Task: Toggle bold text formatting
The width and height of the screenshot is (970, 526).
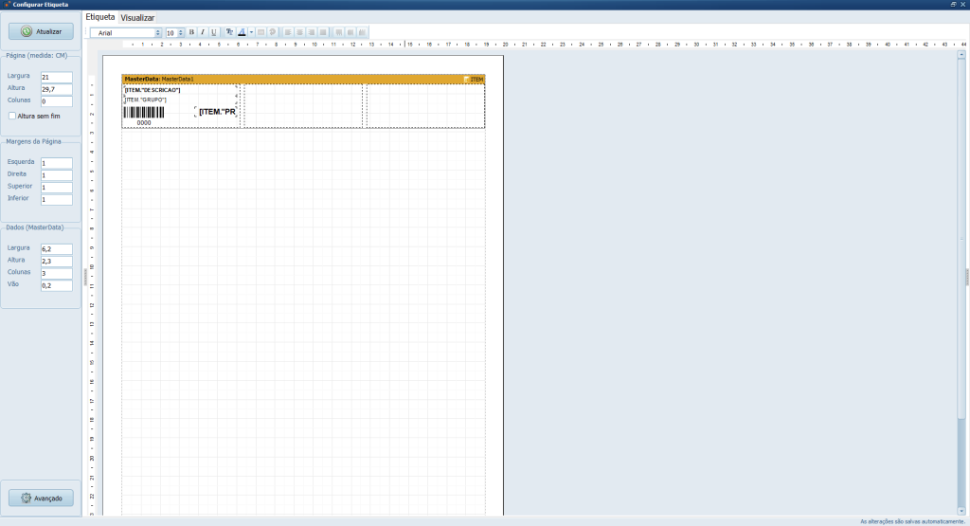Action: 191,32
